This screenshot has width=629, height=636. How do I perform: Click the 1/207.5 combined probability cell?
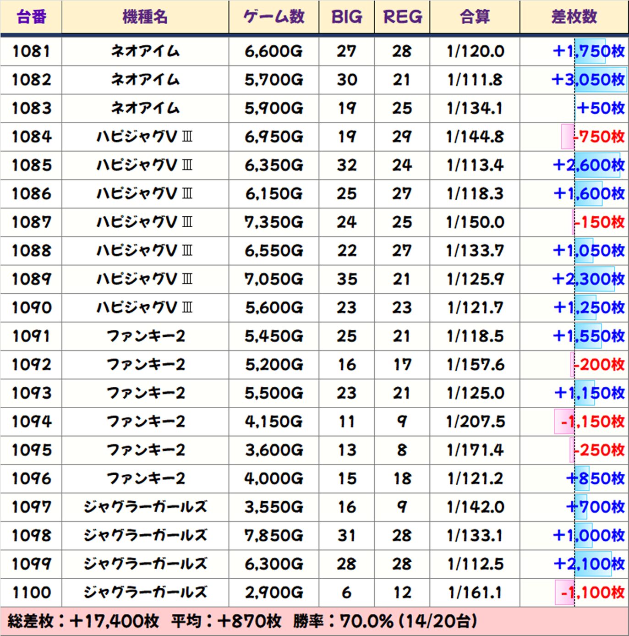tap(475, 422)
